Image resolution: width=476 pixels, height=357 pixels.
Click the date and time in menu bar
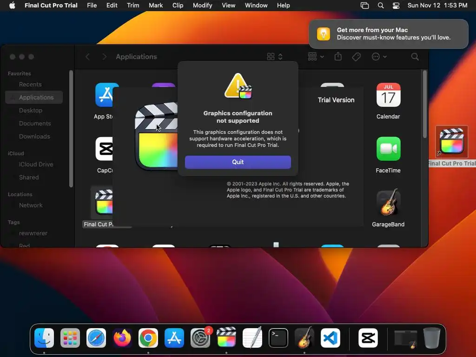pos(437,5)
